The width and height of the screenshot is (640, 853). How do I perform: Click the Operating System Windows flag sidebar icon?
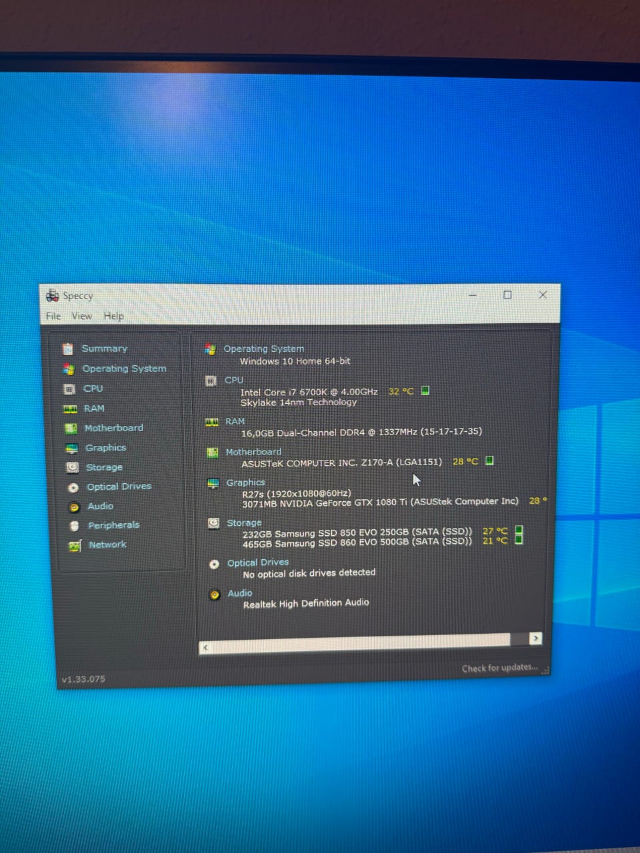click(69, 369)
